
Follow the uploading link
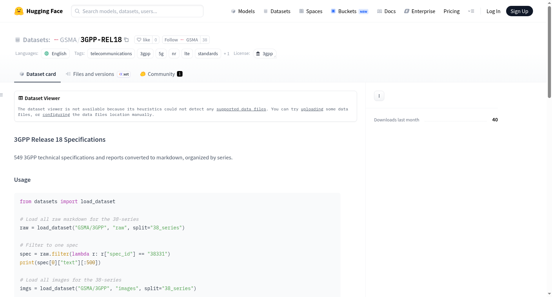pyautogui.click(x=312, y=109)
